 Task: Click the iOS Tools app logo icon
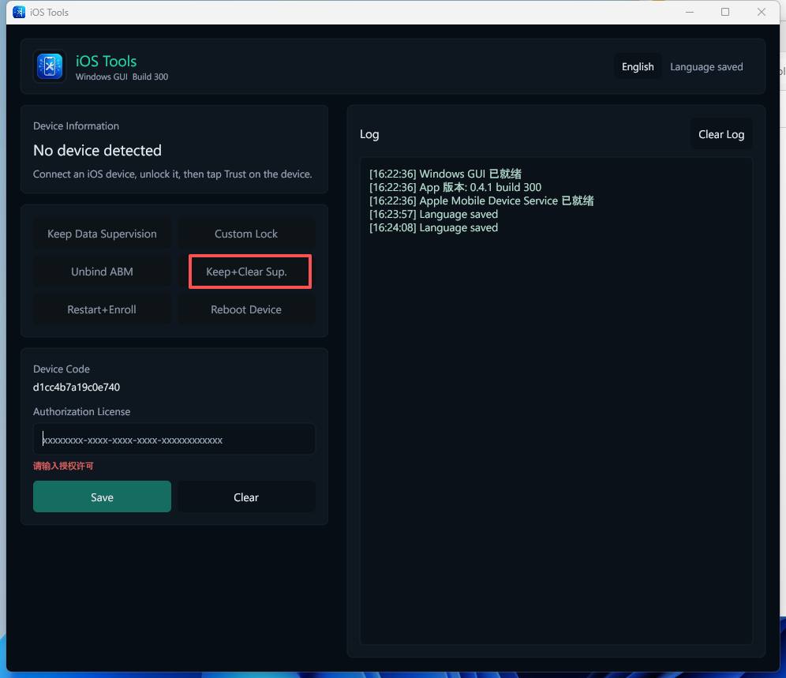(x=50, y=66)
